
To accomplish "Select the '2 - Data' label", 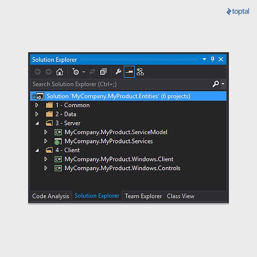I will tap(66, 114).
